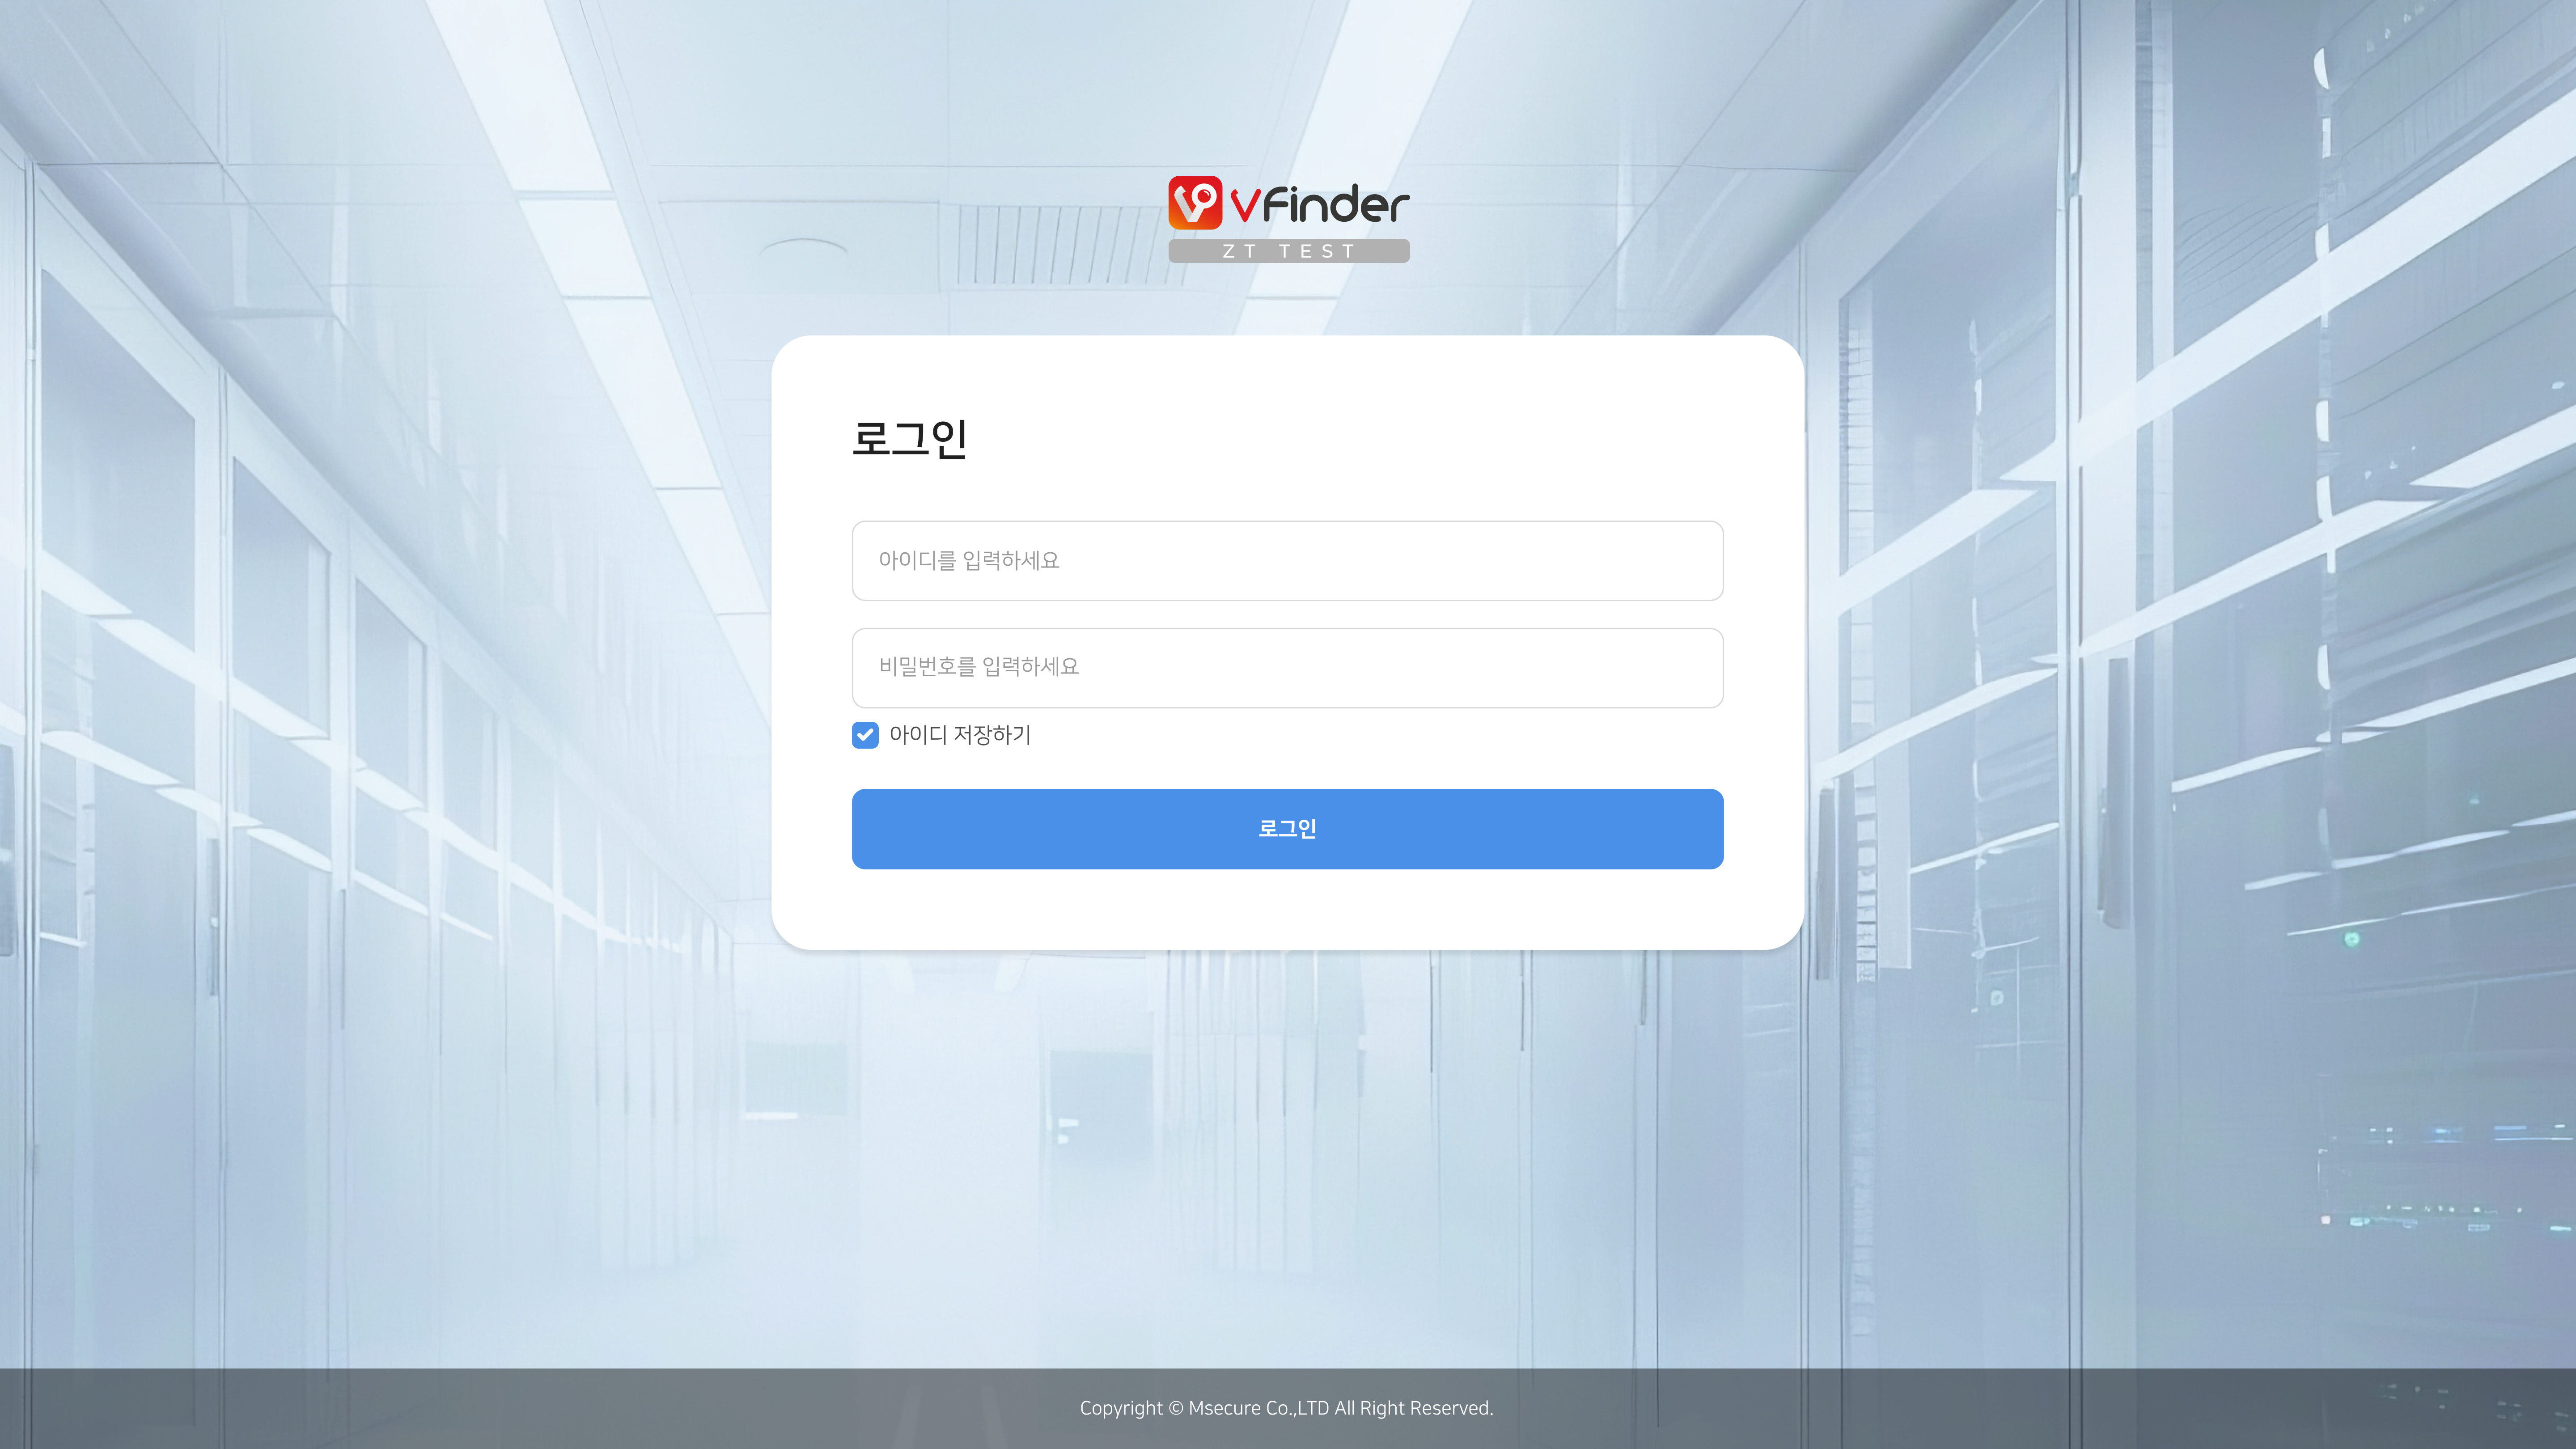Click the ZT TEST badge
This screenshot has width=2576, height=1449.
(1289, 251)
